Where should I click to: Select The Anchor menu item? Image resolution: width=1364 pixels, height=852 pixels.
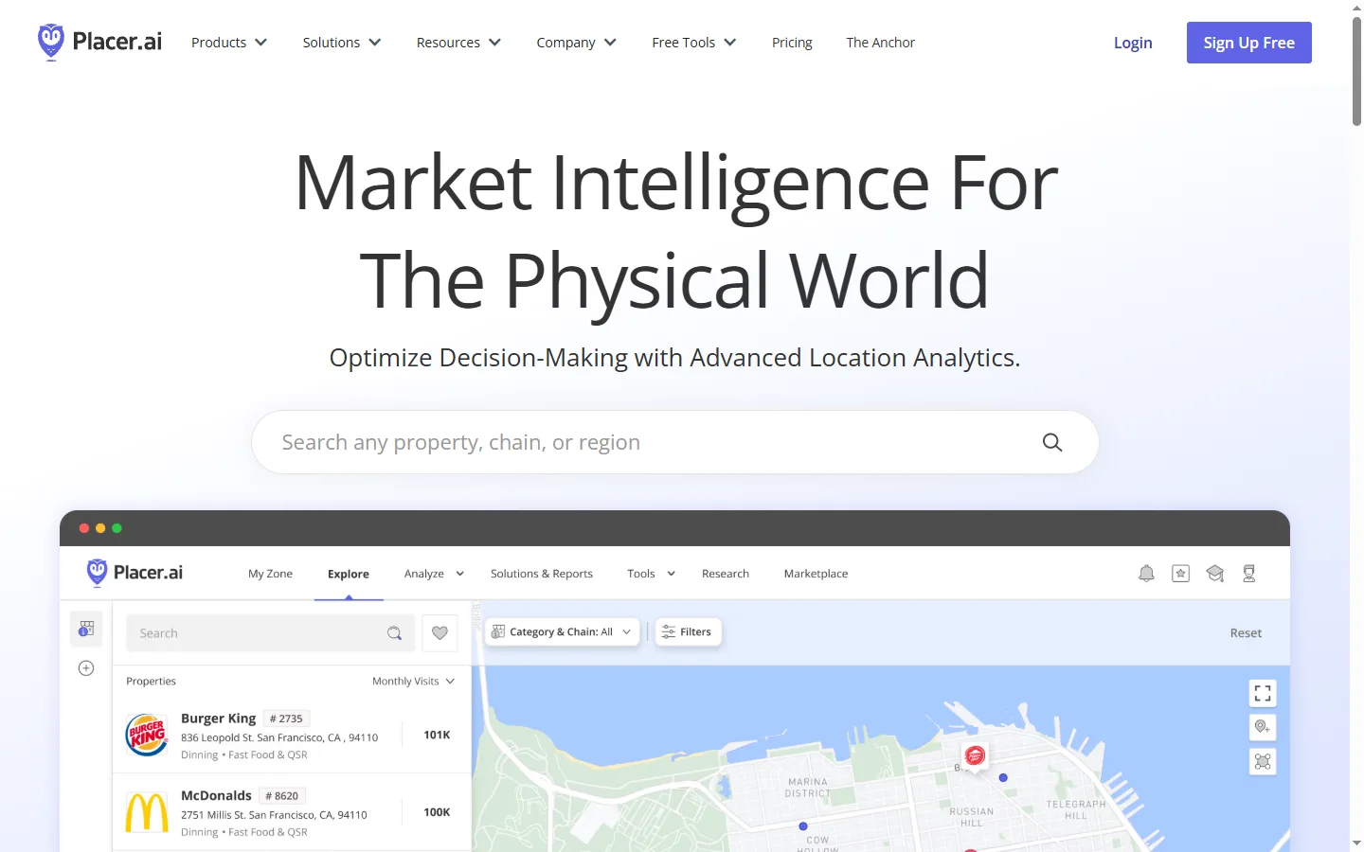[x=880, y=43]
